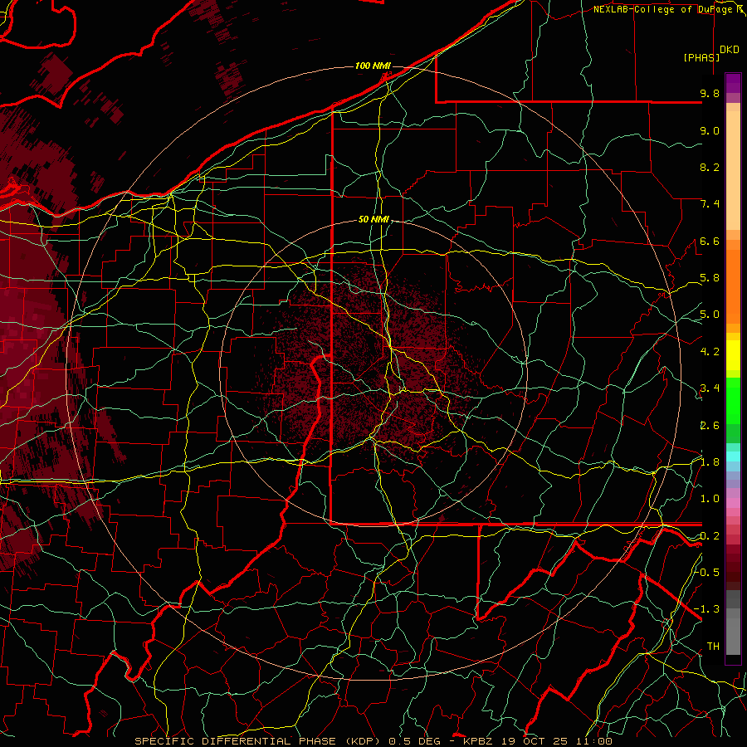Click the 1.0 value on color scale
Image resolution: width=747 pixels, height=747 pixels.
tap(710, 499)
